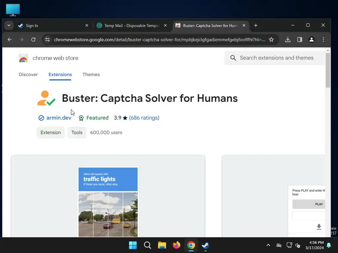This screenshot has height=253, width=338.
Task: Click the page vertical scrollbar
Action: coord(328,70)
